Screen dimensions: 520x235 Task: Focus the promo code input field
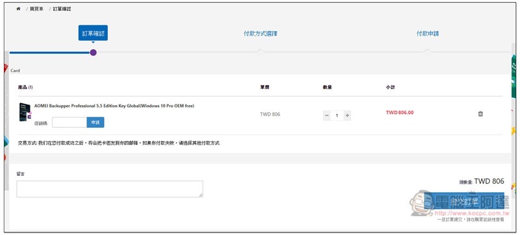click(70, 123)
